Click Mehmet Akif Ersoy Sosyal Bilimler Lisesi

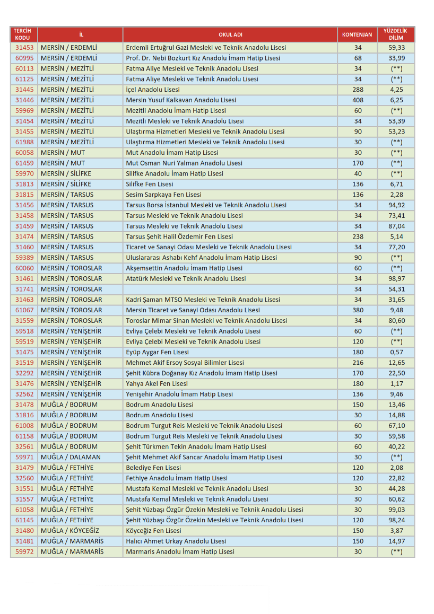click(185, 363)
